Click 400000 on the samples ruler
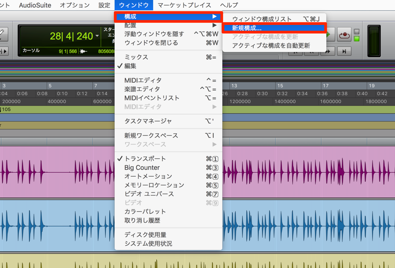The height and width of the screenshot is (268, 395). click(x=57, y=101)
